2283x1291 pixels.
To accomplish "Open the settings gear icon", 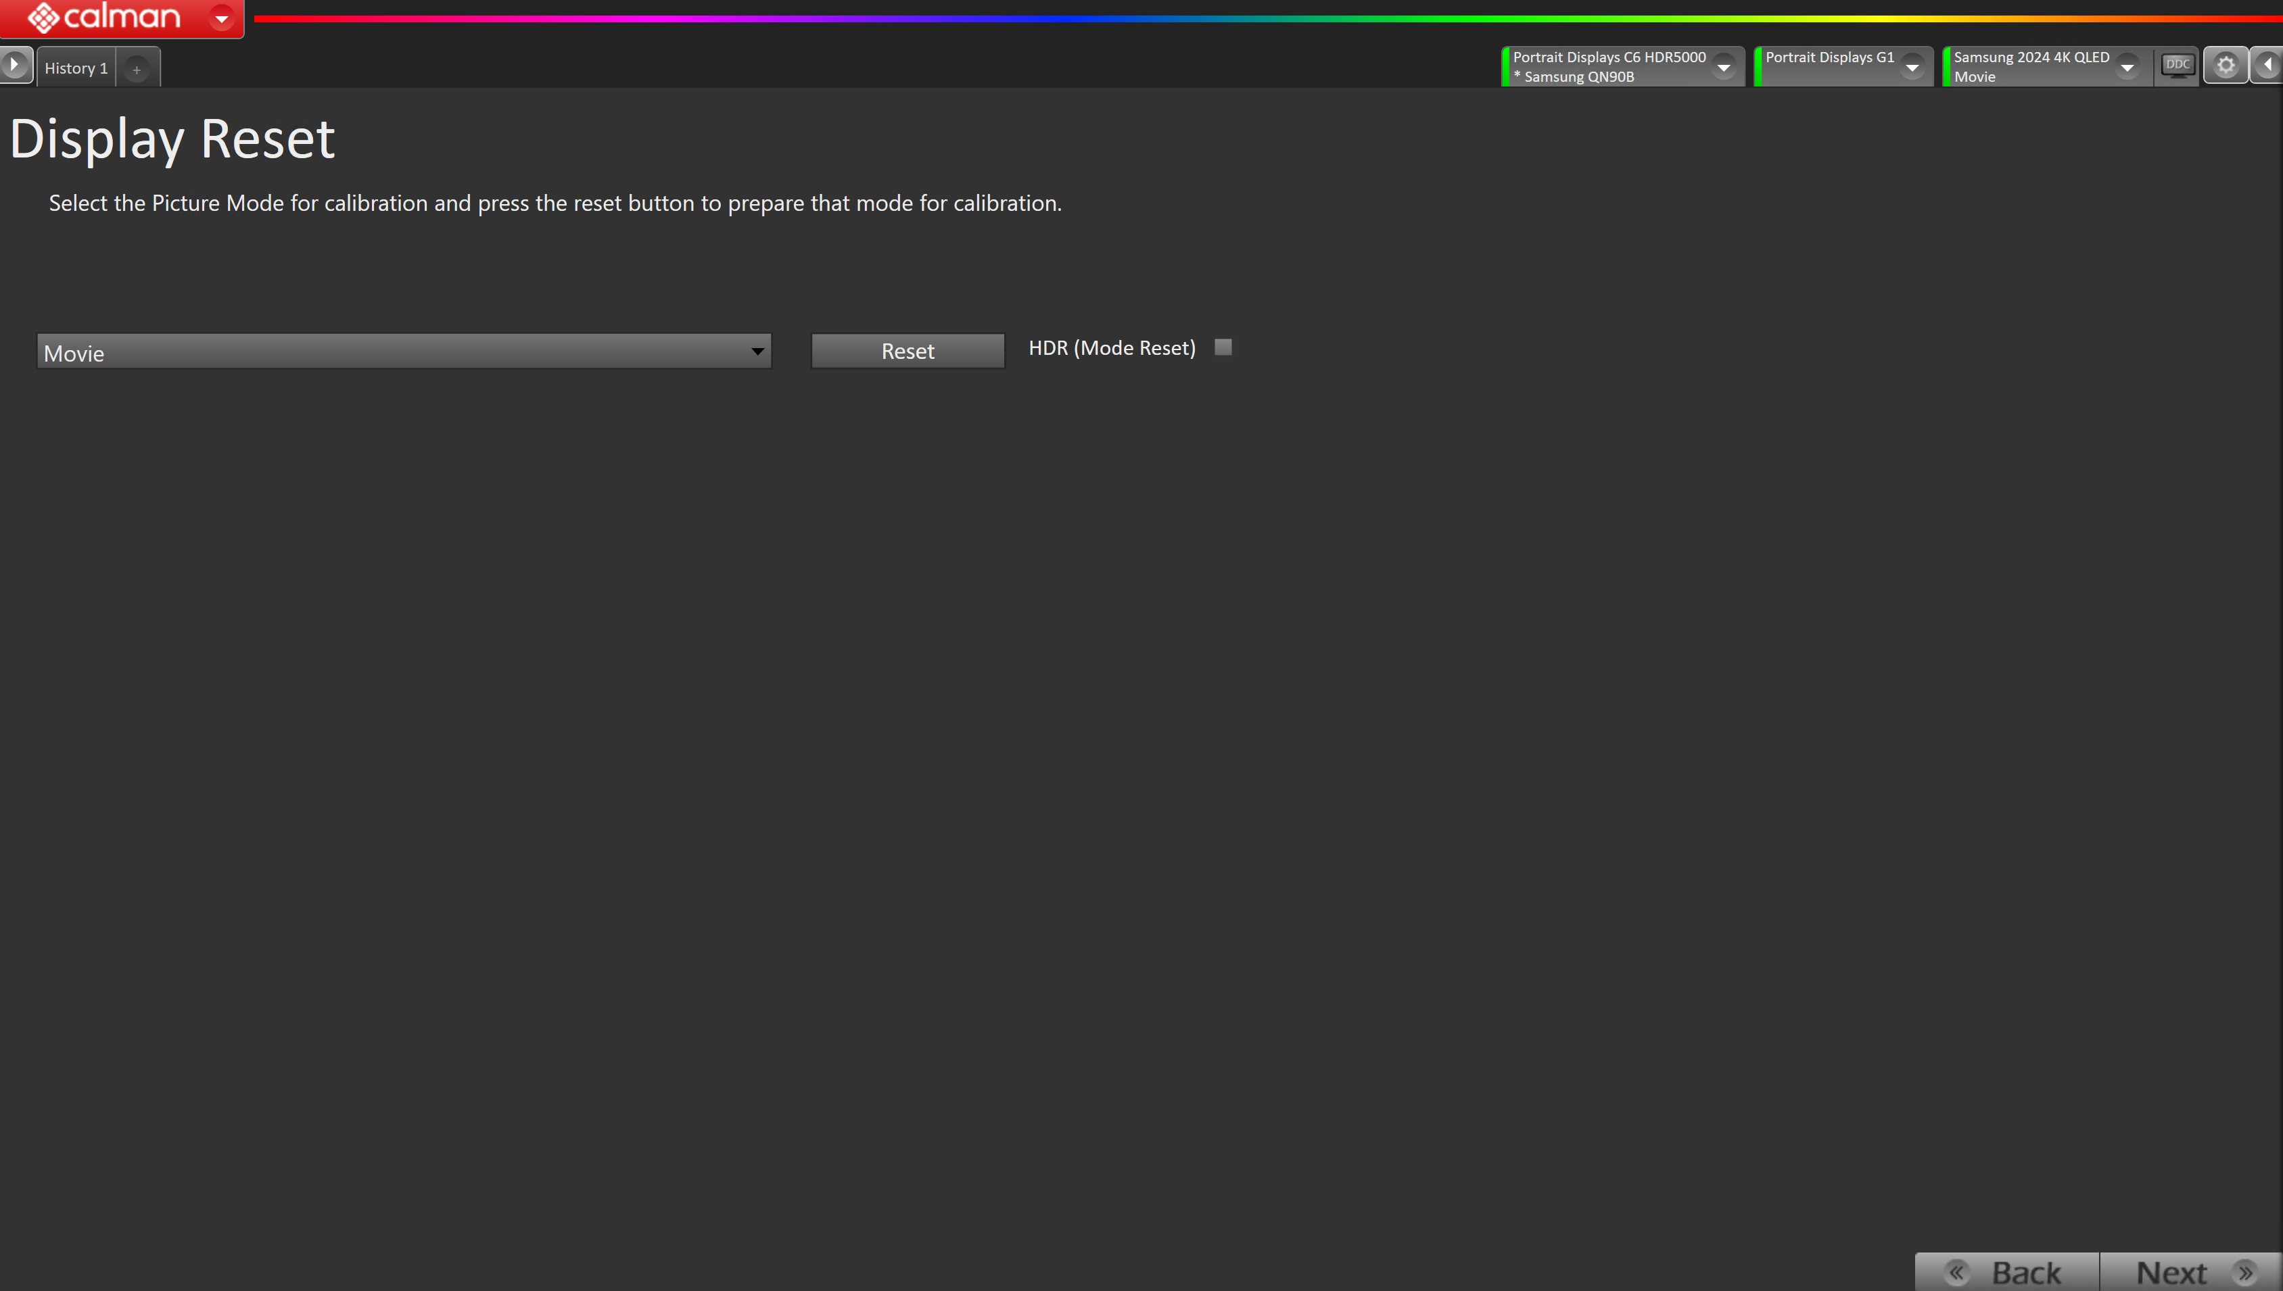I will click(2226, 66).
